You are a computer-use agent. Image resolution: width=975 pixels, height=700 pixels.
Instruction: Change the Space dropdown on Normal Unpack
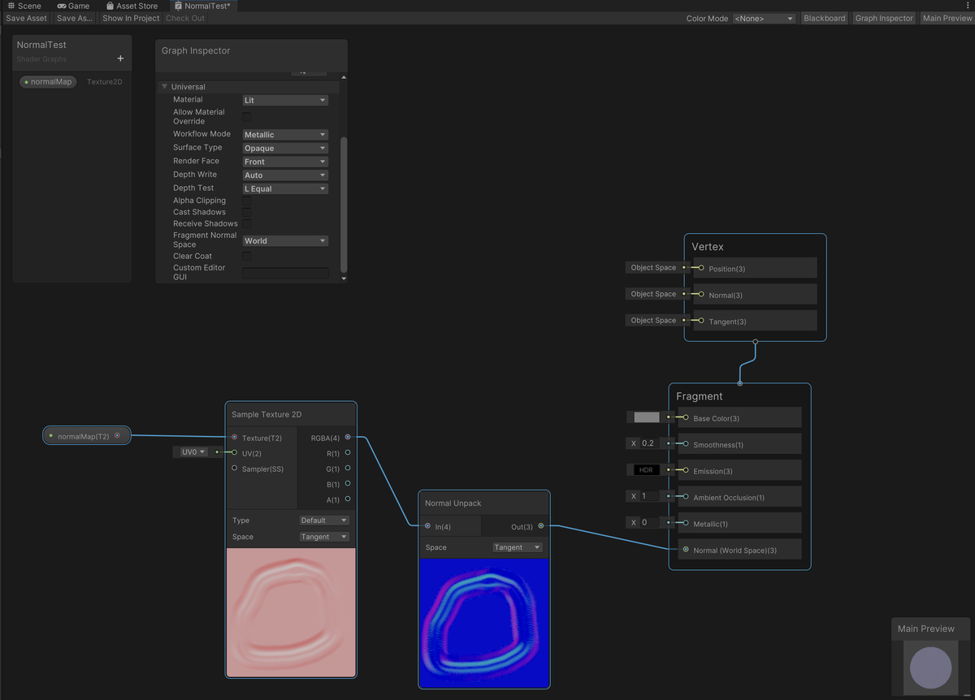point(517,547)
